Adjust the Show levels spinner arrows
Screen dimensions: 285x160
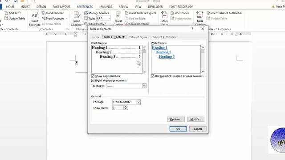125,108
